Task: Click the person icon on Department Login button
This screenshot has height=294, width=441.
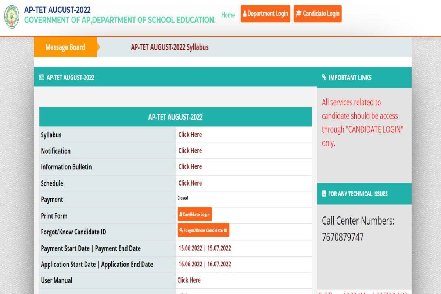Action: 245,14
